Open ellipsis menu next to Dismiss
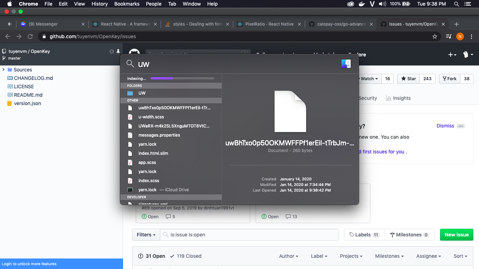479x269 pixels. pos(461,126)
